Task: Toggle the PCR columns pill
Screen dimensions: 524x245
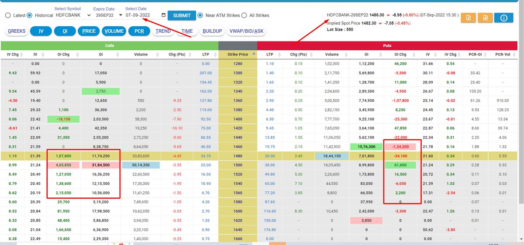Action: pyautogui.click(x=139, y=31)
